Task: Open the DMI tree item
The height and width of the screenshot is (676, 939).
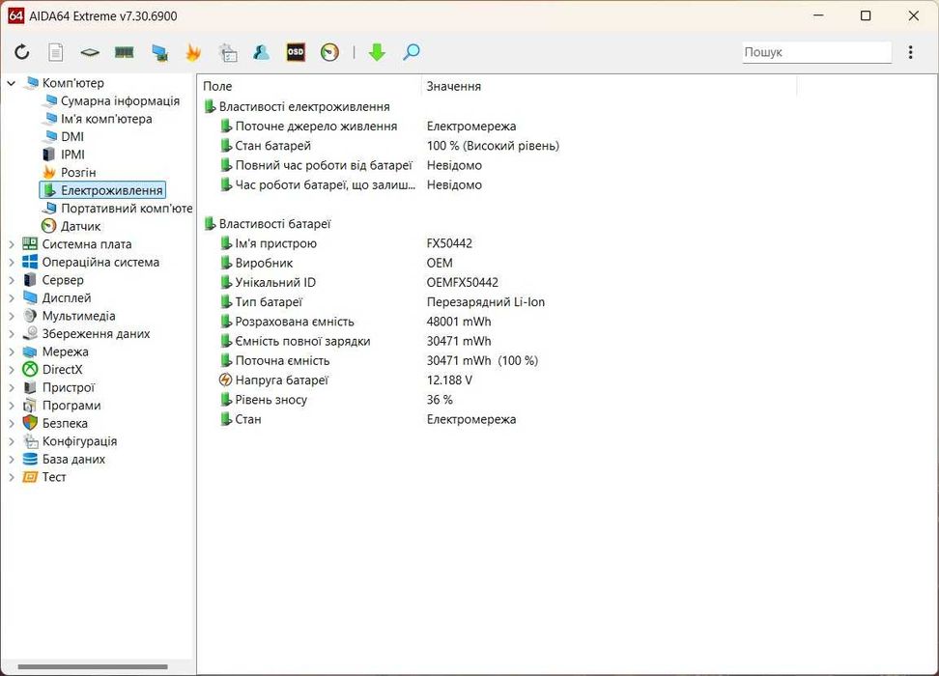Action: point(71,136)
